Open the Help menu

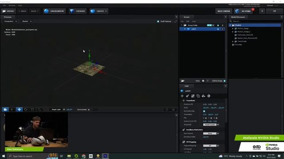(x=20, y=5)
